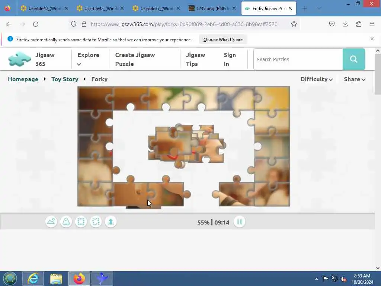
Task: Click Forky breadcrumb text
Action: point(99,79)
